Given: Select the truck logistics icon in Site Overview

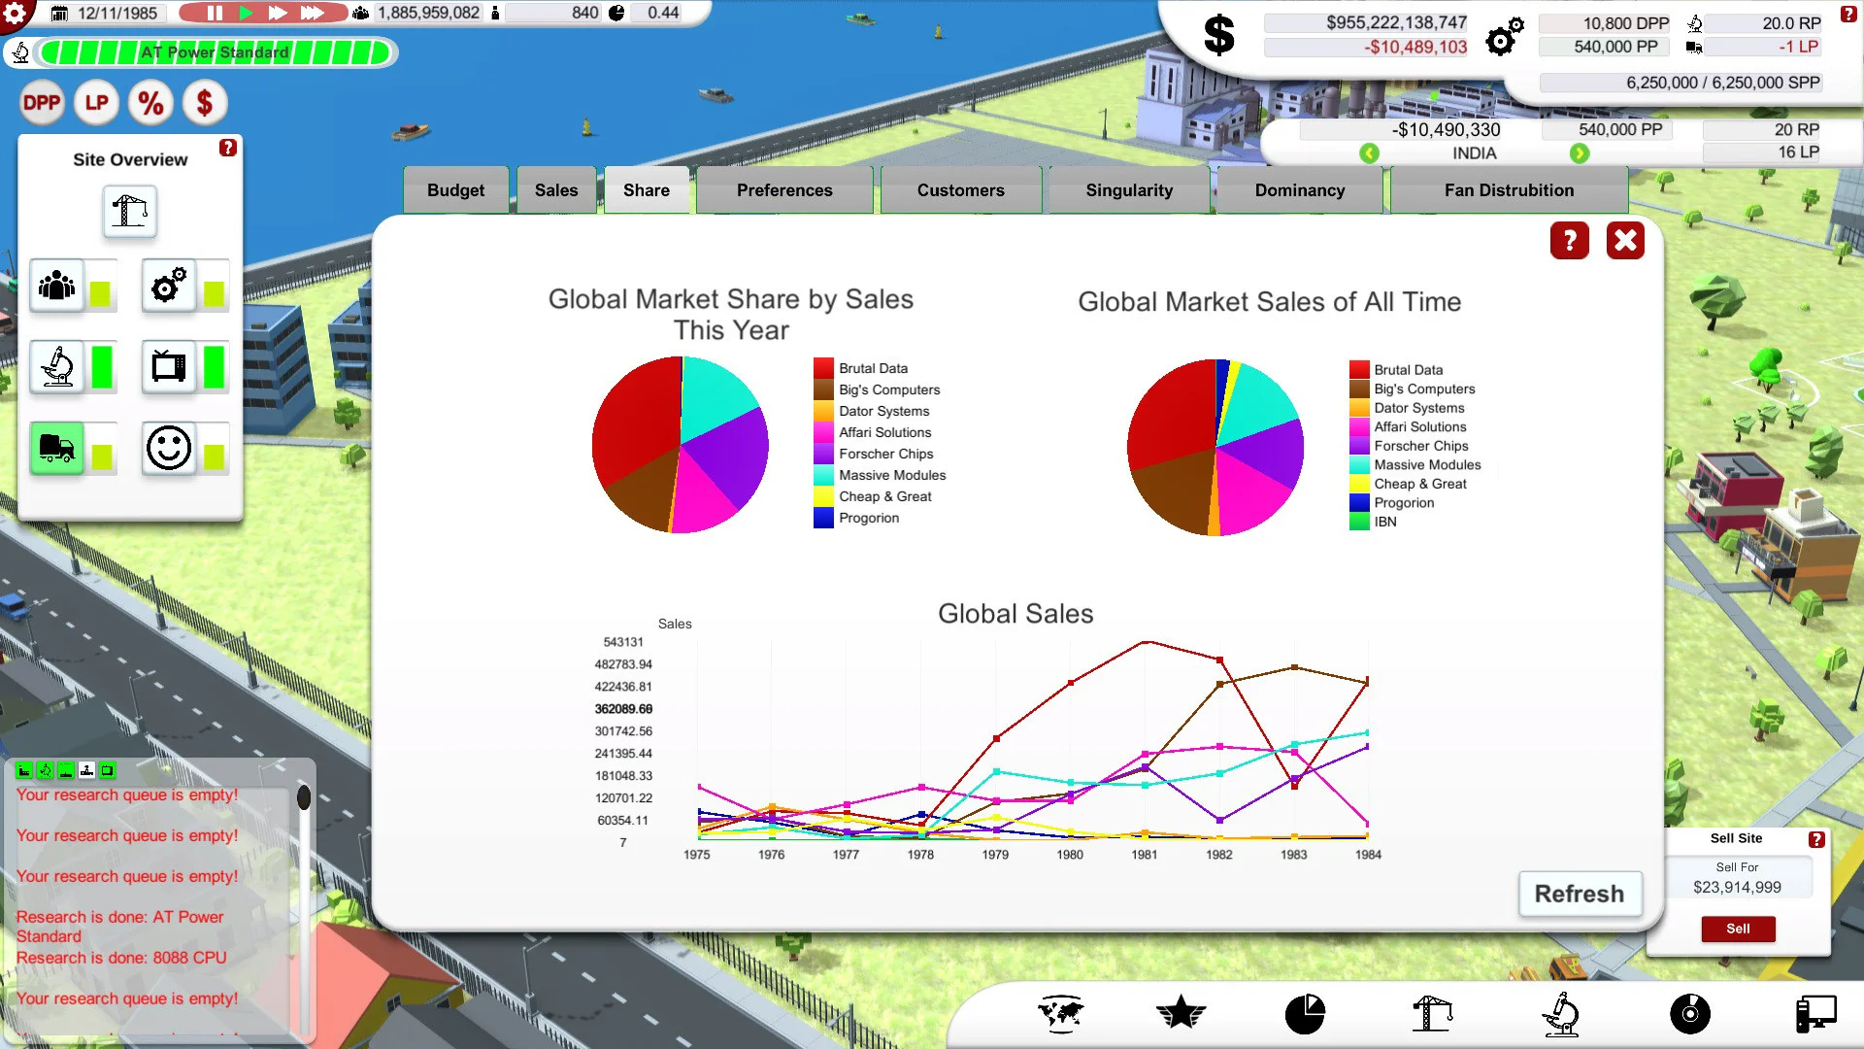Looking at the screenshot, I should (x=58, y=448).
